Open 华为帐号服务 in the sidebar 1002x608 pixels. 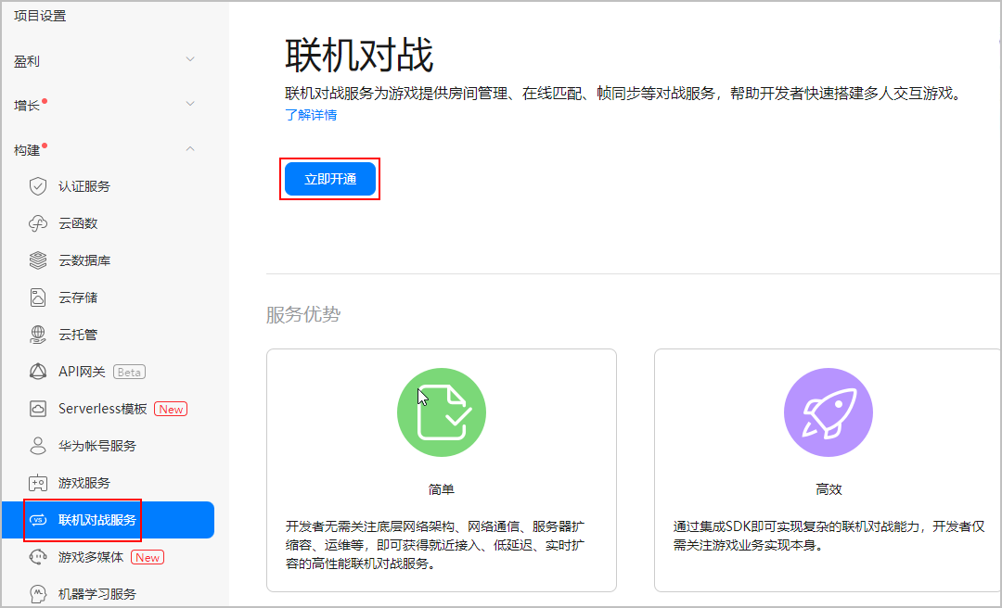click(97, 446)
